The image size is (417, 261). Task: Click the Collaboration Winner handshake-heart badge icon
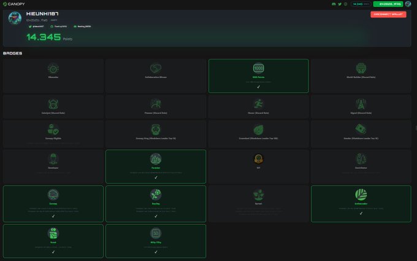(x=156, y=68)
